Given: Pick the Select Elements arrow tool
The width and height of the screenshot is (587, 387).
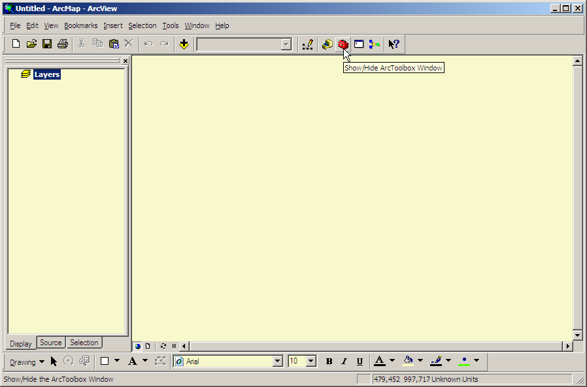Looking at the screenshot, I should coord(54,361).
